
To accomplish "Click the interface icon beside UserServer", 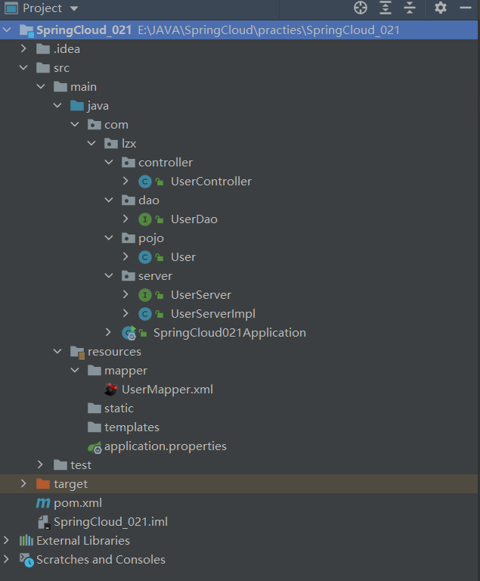I will [145, 295].
